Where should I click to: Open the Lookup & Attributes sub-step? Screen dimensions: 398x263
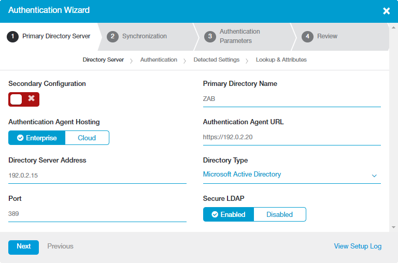pos(281,60)
